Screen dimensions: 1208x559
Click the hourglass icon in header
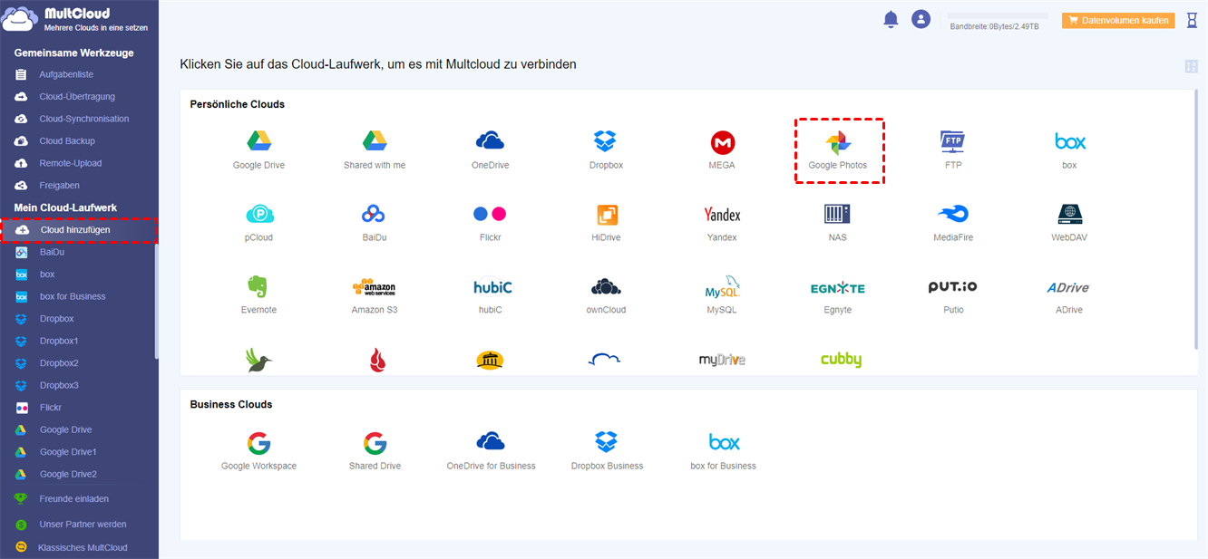(x=1192, y=20)
